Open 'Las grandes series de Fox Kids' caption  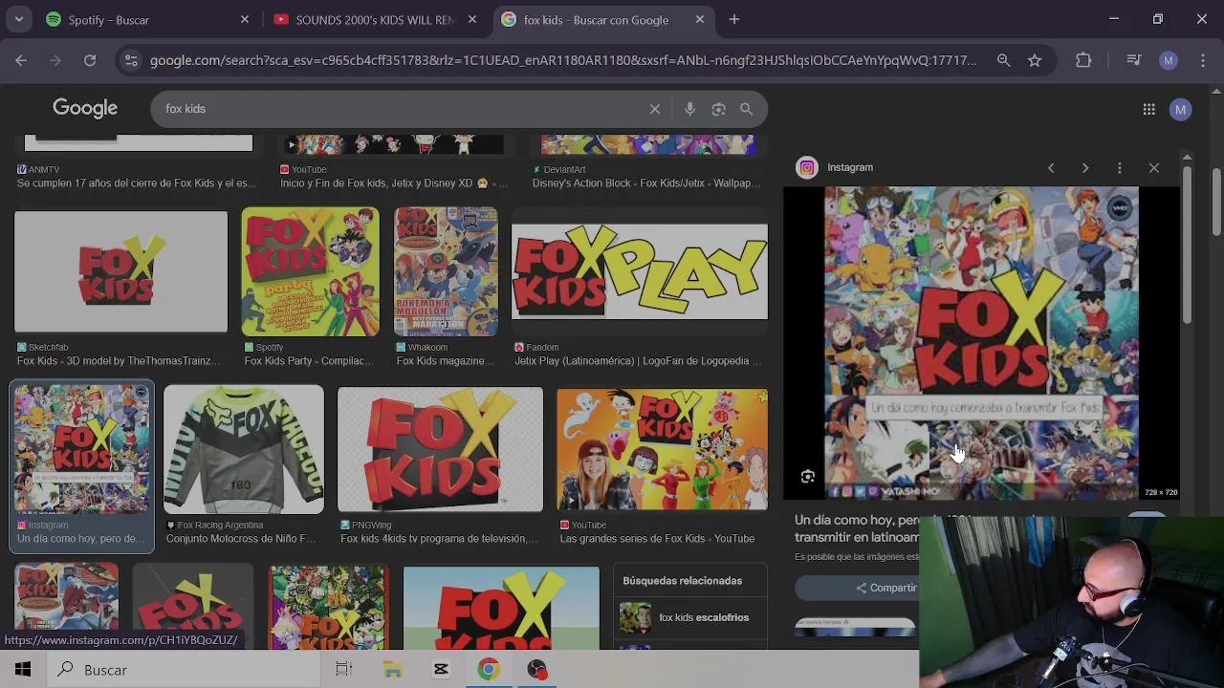[657, 538]
